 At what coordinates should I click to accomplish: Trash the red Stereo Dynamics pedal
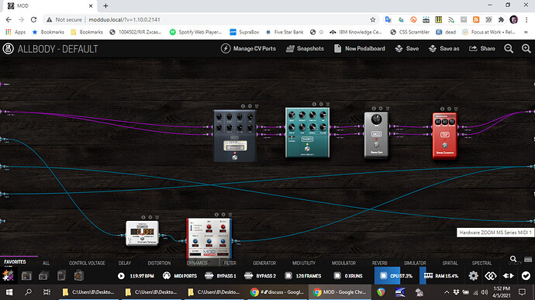(456, 109)
